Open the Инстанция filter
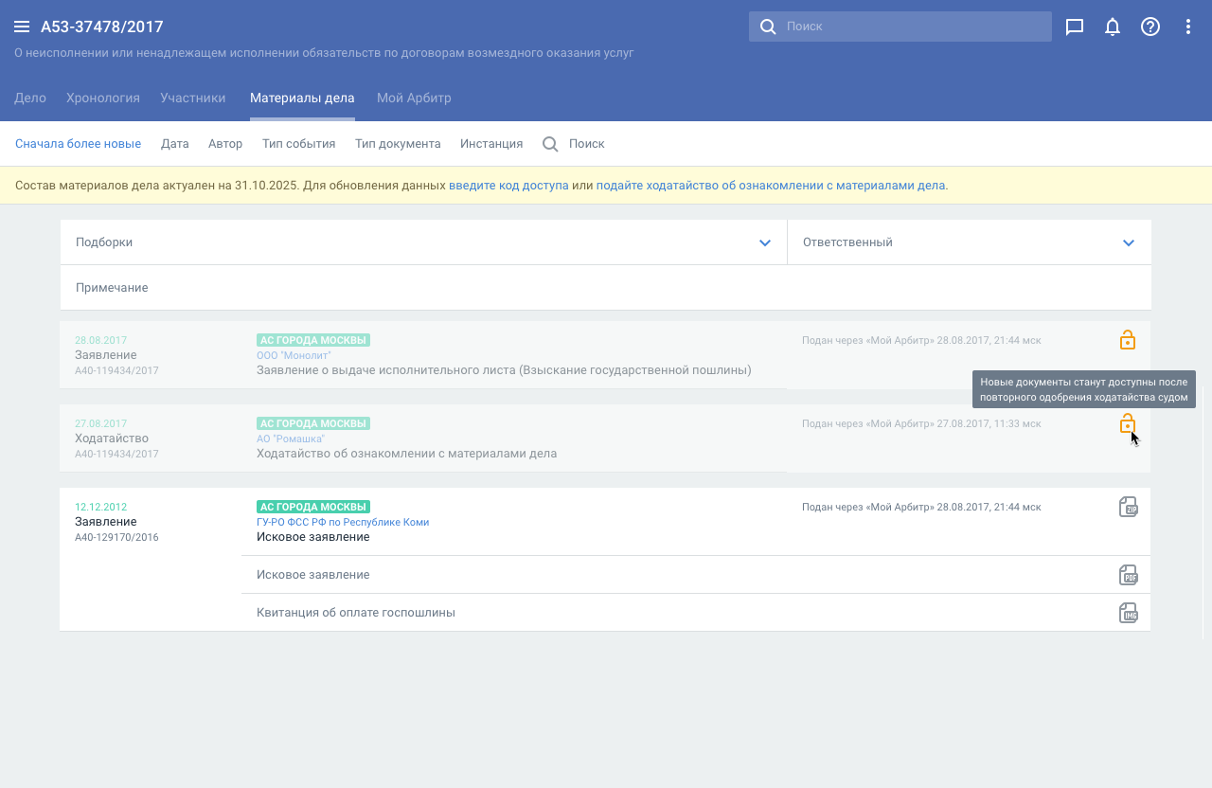Image resolution: width=1212 pixels, height=788 pixels. 491,144
